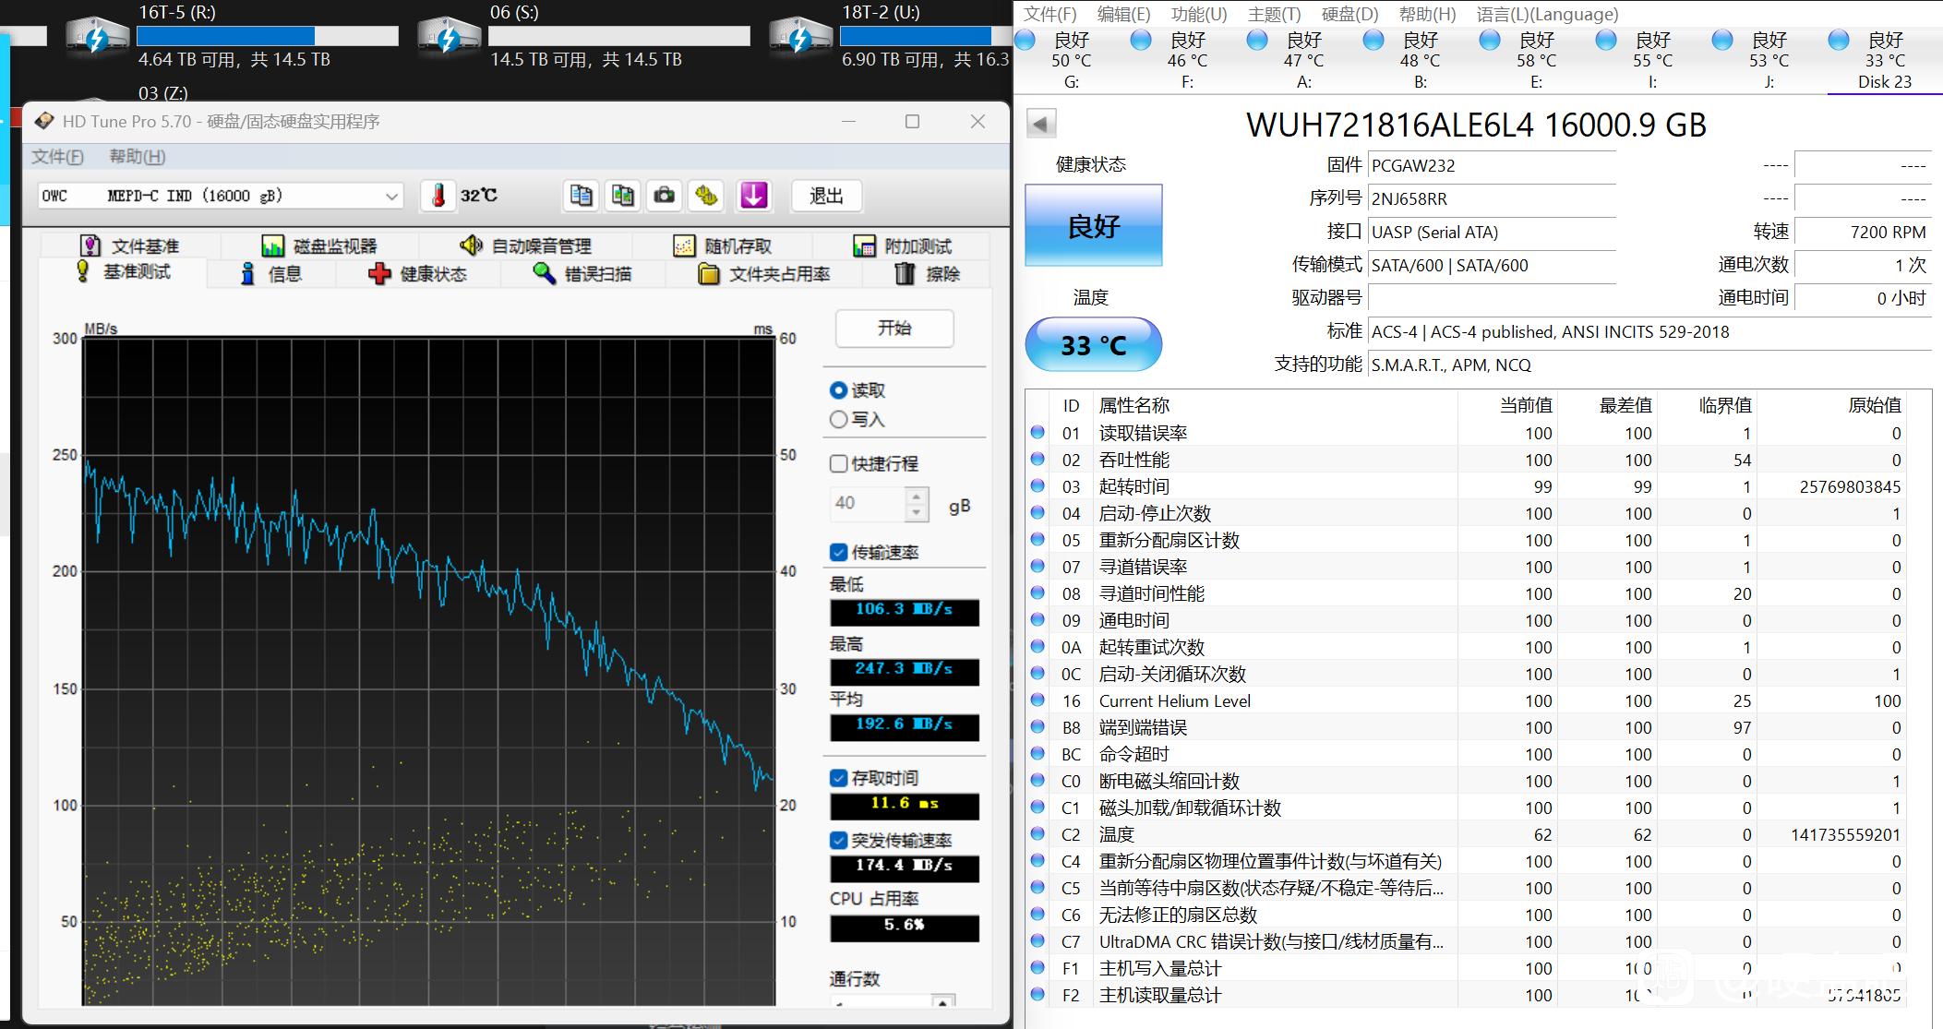Click the 退出 exit button
Image resolution: width=1943 pixels, height=1029 pixels.
pos(826,196)
